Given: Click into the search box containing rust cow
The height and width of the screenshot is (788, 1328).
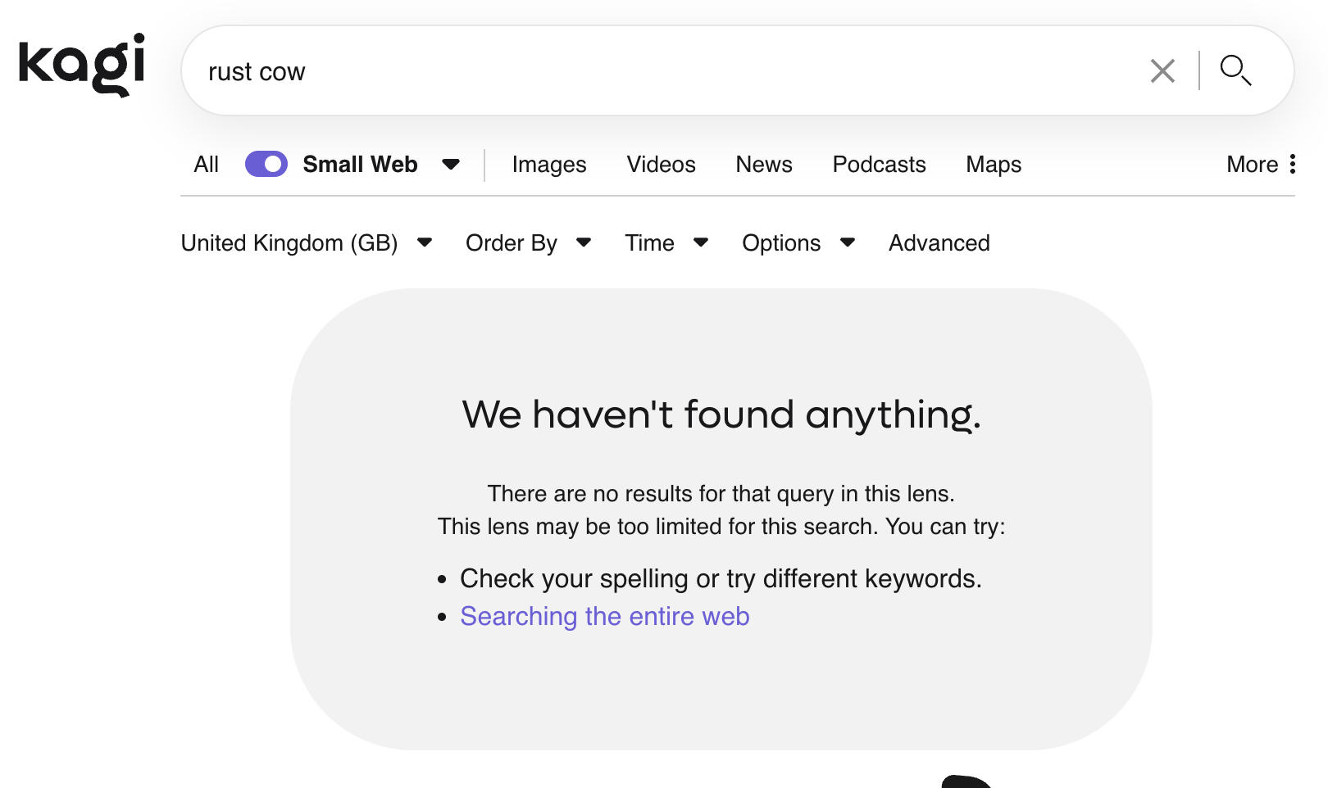Looking at the screenshot, I should [656, 72].
